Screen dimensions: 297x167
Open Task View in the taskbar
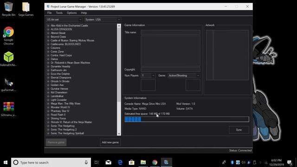coord(97,162)
